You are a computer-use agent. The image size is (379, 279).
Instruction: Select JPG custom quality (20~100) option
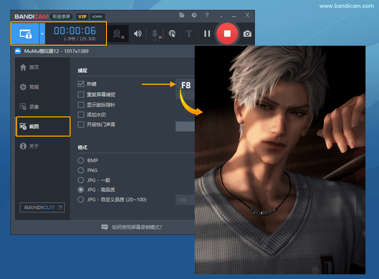(x=80, y=200)
